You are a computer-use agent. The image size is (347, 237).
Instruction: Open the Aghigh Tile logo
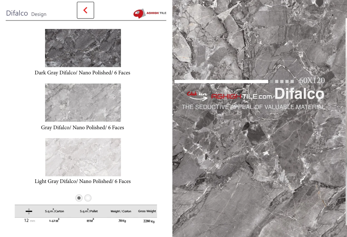tap(150, 14)
